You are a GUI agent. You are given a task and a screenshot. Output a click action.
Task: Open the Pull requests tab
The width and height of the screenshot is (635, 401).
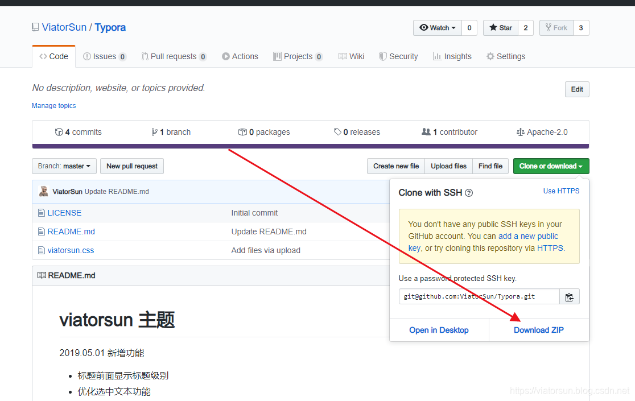click(x=174, y=56)
